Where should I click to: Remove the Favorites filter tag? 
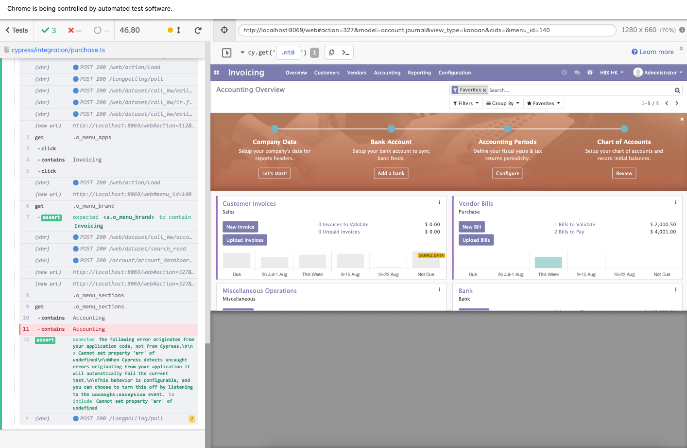(x=484, y=90)
